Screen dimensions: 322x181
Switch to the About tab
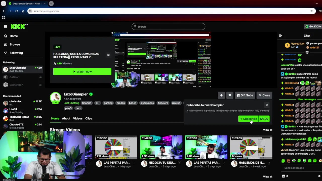coord(66,118)
